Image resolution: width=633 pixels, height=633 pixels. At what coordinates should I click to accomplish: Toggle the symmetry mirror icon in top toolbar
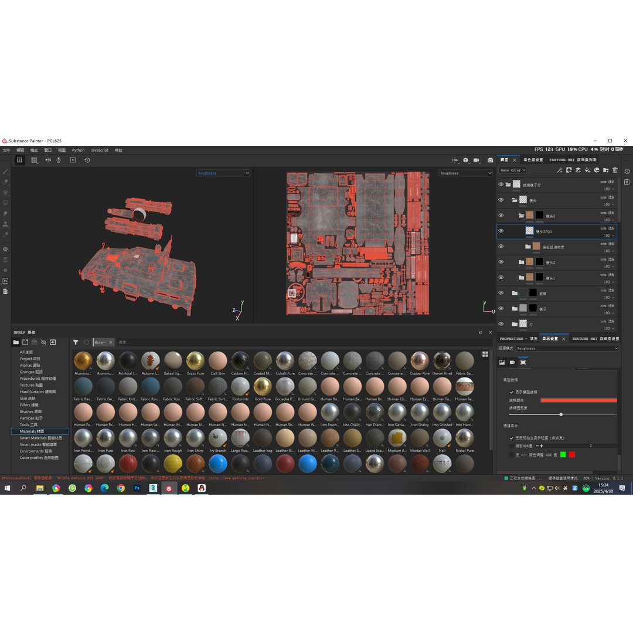point(48,160)
